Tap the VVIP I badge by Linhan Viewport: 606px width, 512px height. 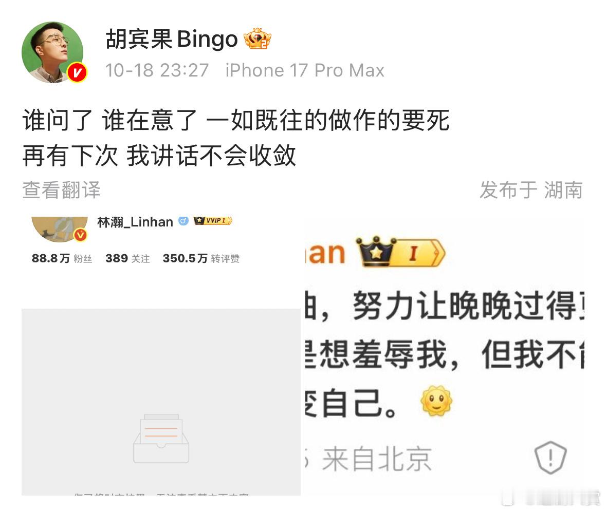(x=213, y=220)
